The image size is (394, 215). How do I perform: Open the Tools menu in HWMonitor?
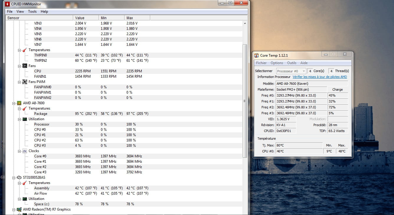pos(32,12)
